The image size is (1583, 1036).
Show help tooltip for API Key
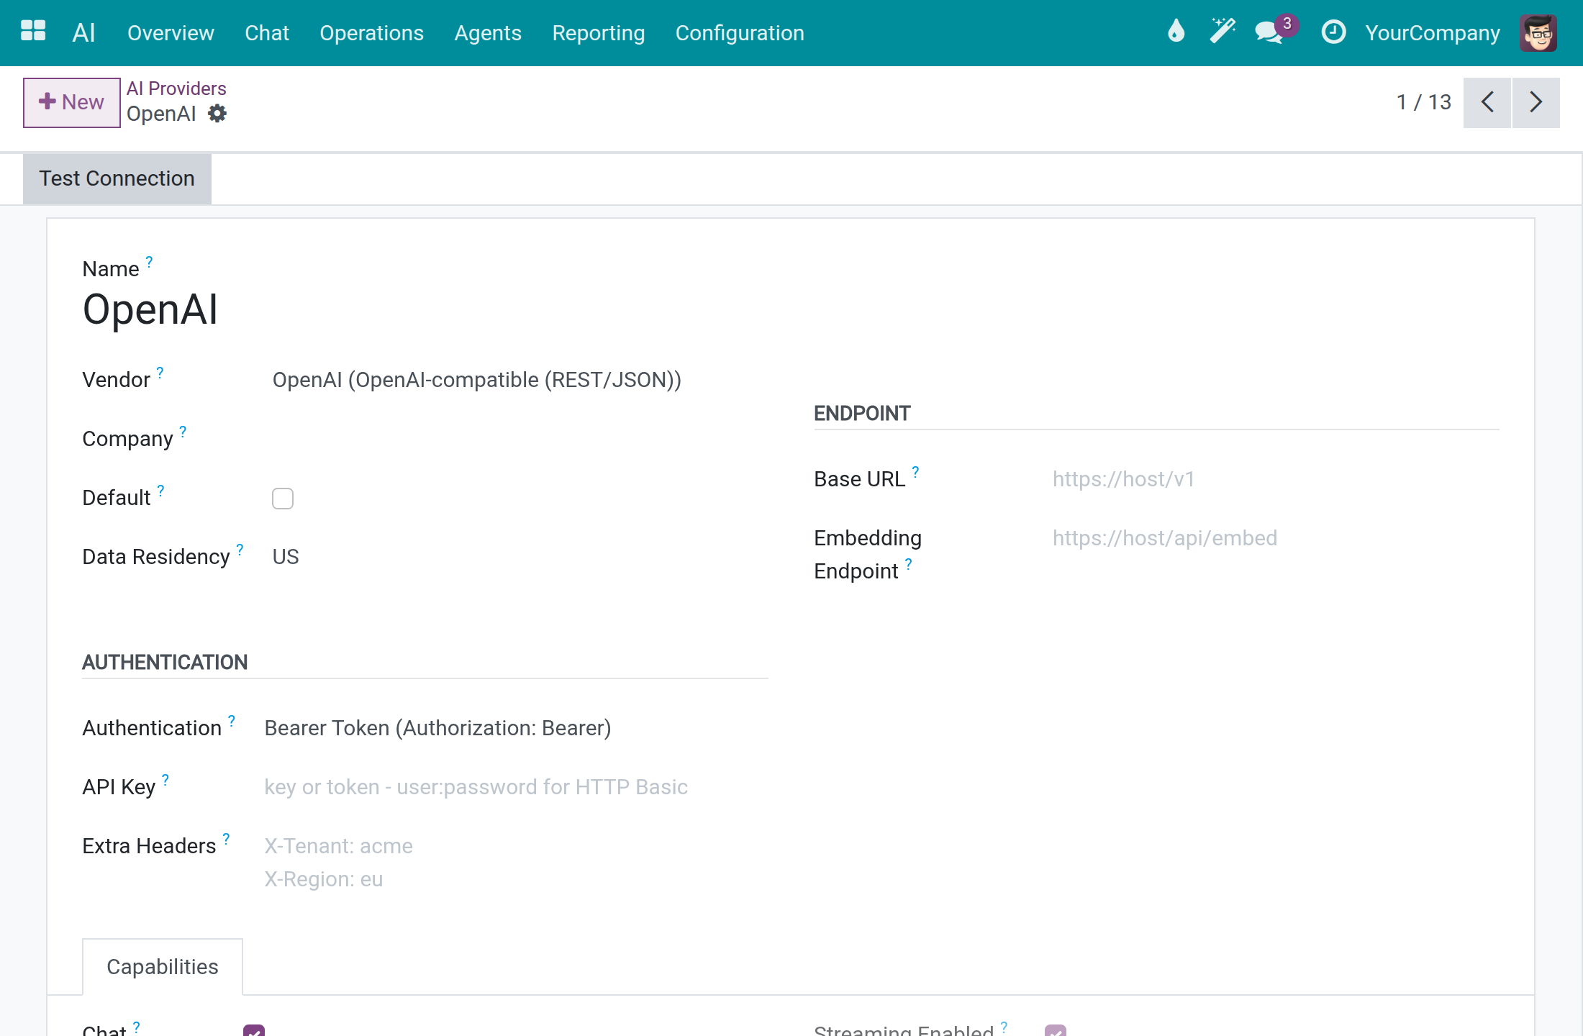165,780
